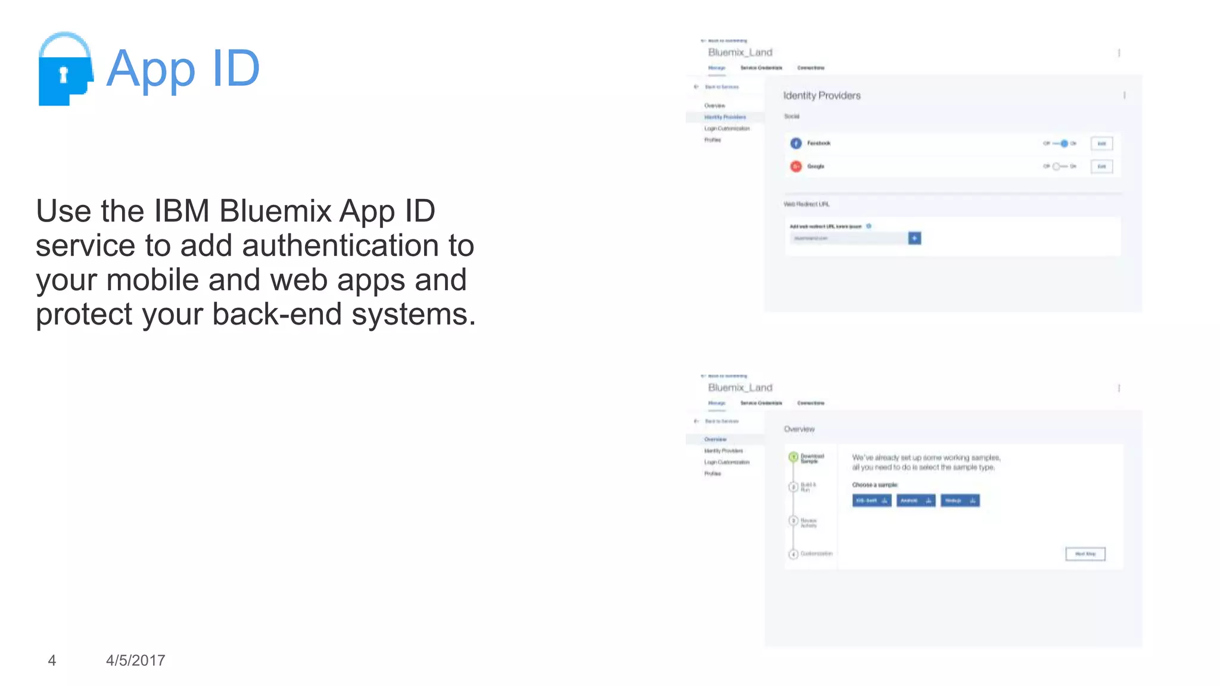The image size is (1220, 686).
Task: Open Login Customization in top screenshot sidebar
Action: [x=727, y=129]
